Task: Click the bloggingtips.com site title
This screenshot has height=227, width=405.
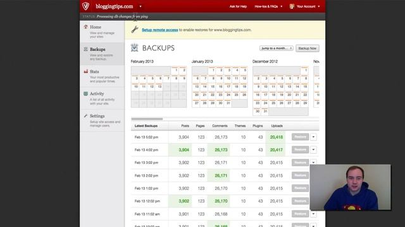Action: pos(114,6)
